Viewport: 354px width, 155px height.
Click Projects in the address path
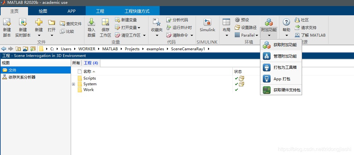(132, 49)
